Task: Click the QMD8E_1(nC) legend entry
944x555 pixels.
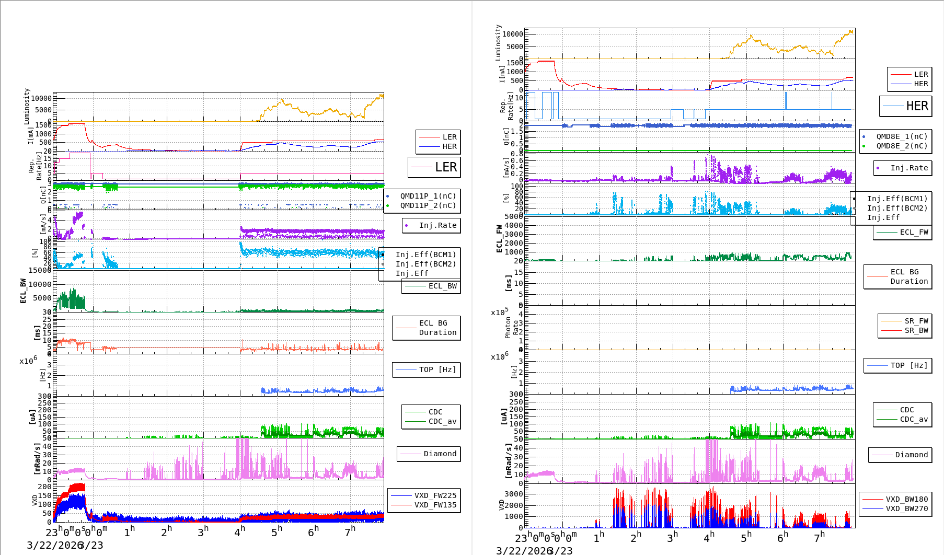Action: (901, 136)
